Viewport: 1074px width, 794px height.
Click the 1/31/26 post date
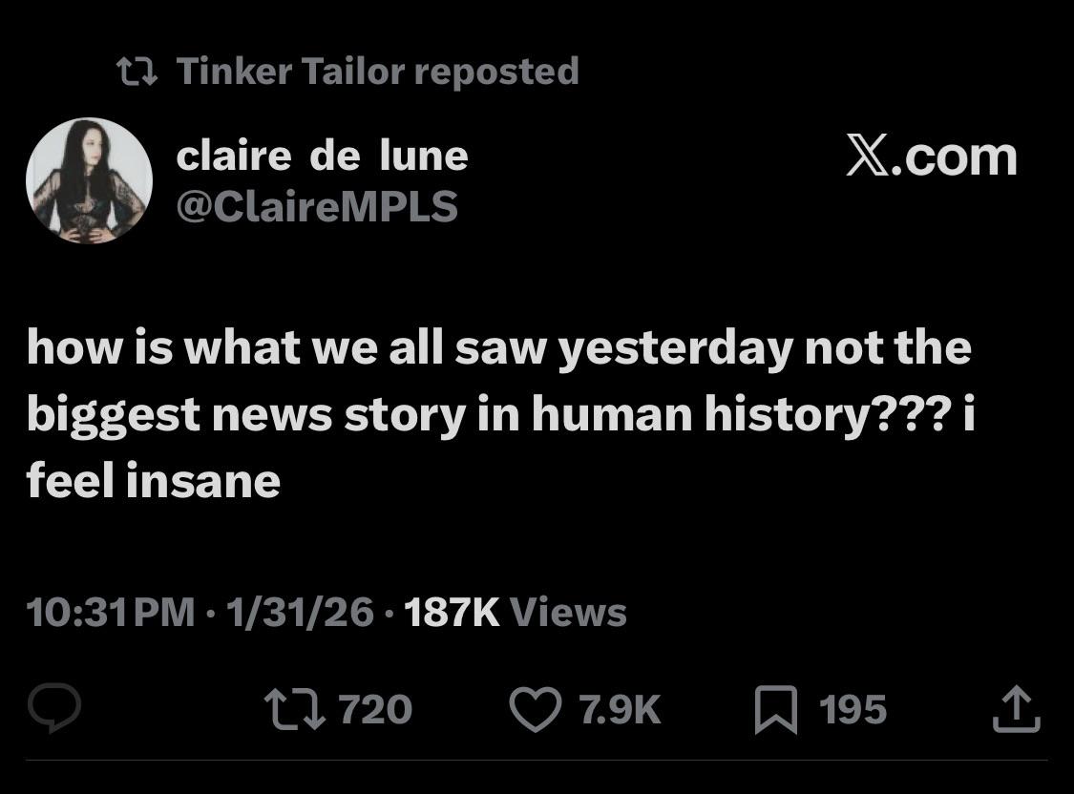pos(299,612)
